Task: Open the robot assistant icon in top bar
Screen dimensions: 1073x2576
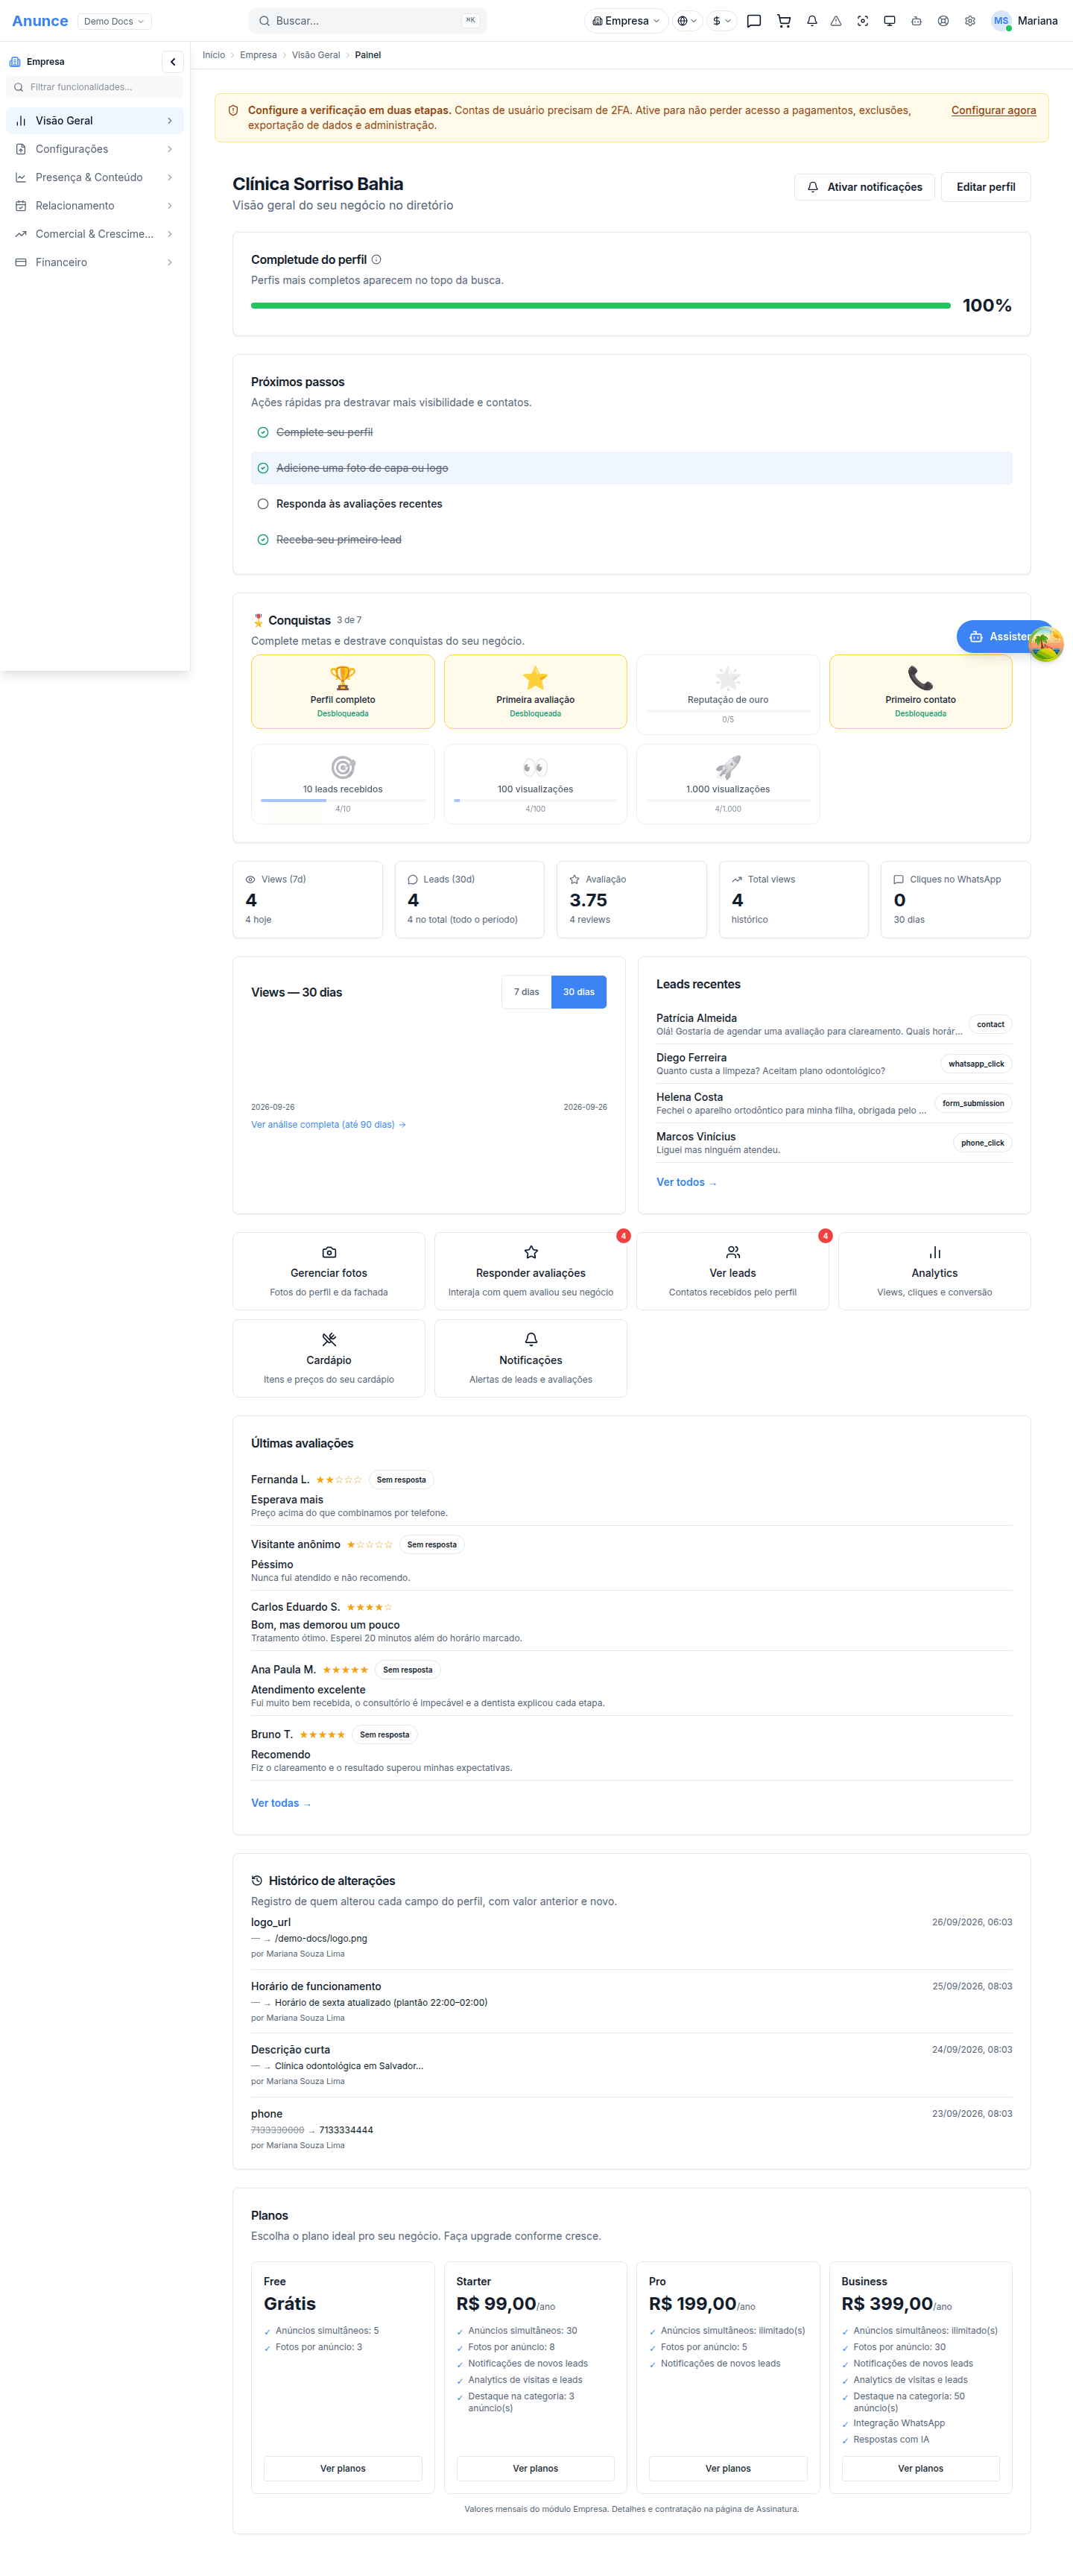Action: click(x=916, y=21)
